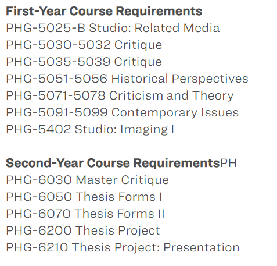Click the First-Year Course Requirements heading

(104, 11)
